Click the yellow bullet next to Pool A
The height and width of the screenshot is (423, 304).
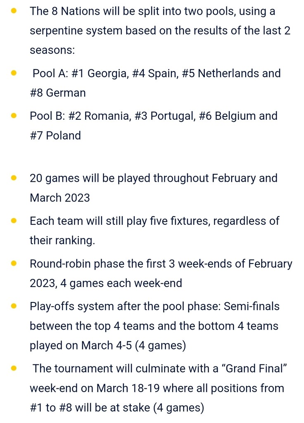(14, 73)
